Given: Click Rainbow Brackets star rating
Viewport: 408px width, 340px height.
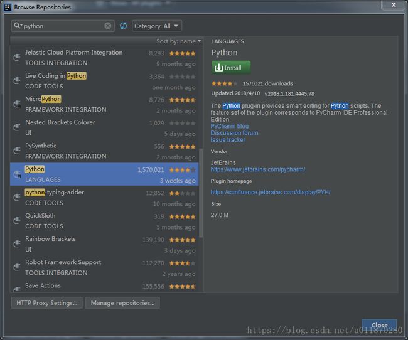Looking at the screenshot, I should [x=182, y=240].
